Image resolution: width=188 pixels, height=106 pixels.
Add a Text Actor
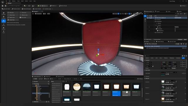click(x=25, y=13)
